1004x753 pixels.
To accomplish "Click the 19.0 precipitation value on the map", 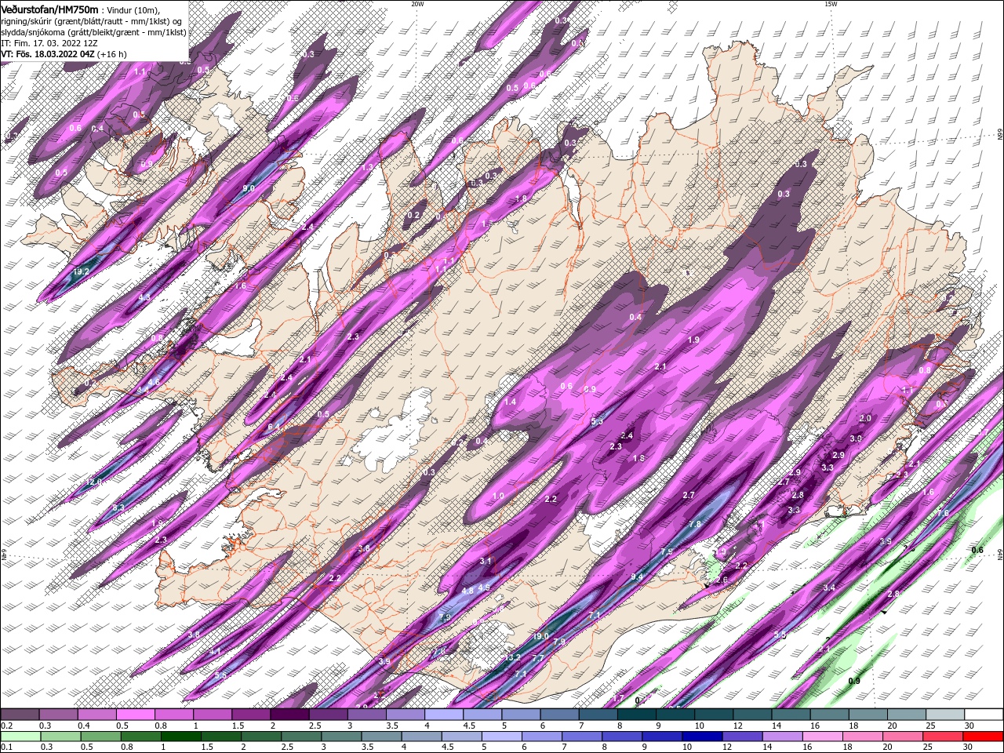I will coord(540,636).
